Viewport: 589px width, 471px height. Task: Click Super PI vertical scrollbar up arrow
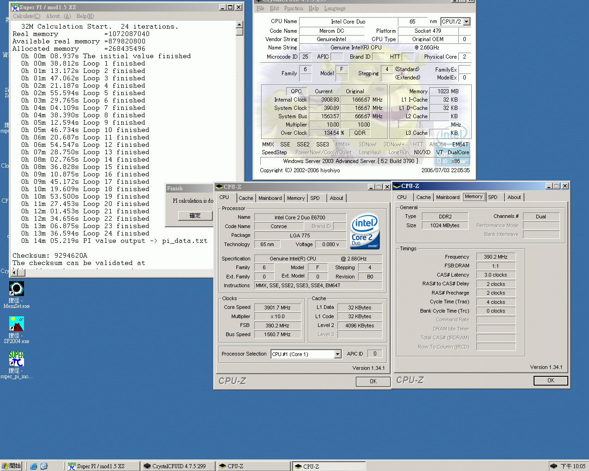(239, 24)
